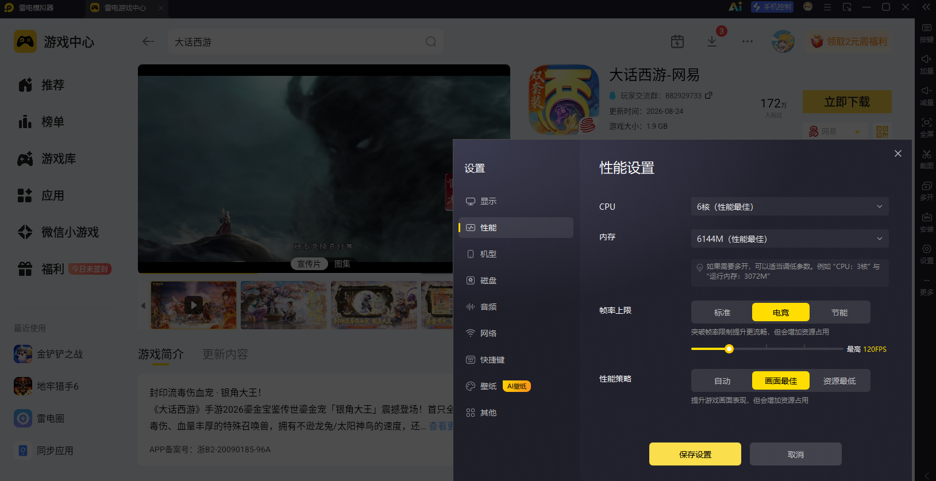Click the volume up 加量 icon

pyautogui.click(x=926, y=63)
